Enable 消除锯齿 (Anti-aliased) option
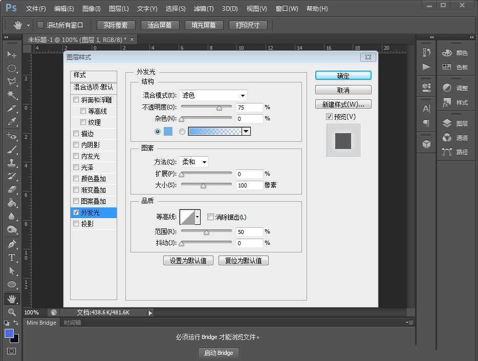This screenshot has width=478, height=361. (x=210, y=217)
